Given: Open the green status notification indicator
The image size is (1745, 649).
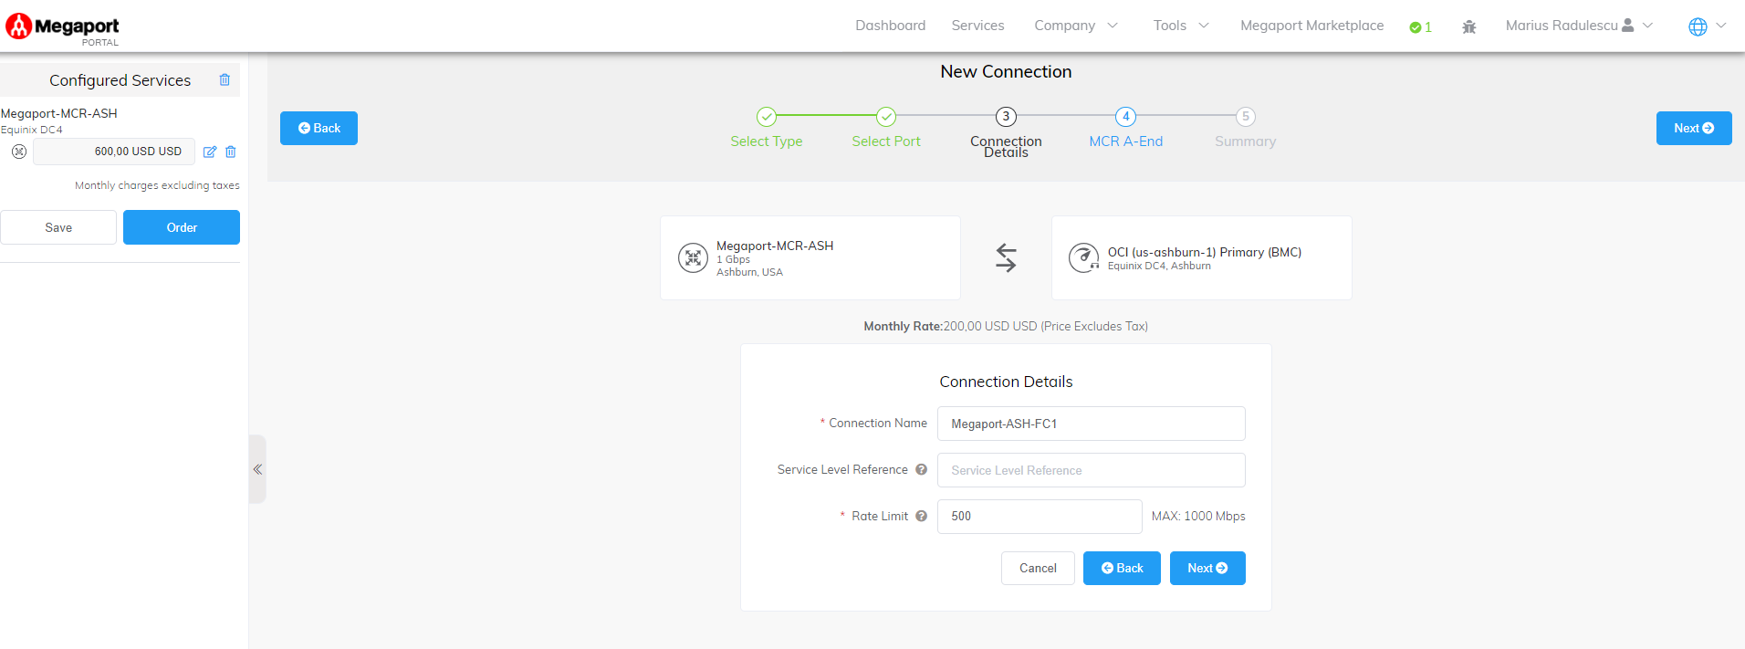Looking at the screenshot, I should click(x=1420, y=26).
